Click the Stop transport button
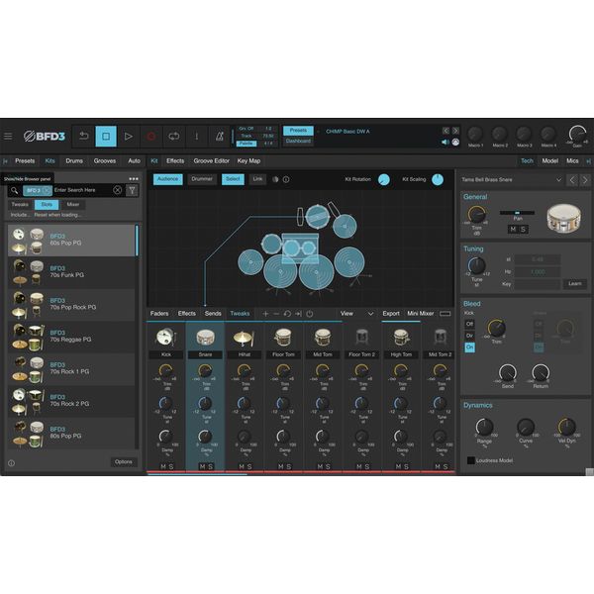This screenshot has height=594, width=594. (106, 136)
